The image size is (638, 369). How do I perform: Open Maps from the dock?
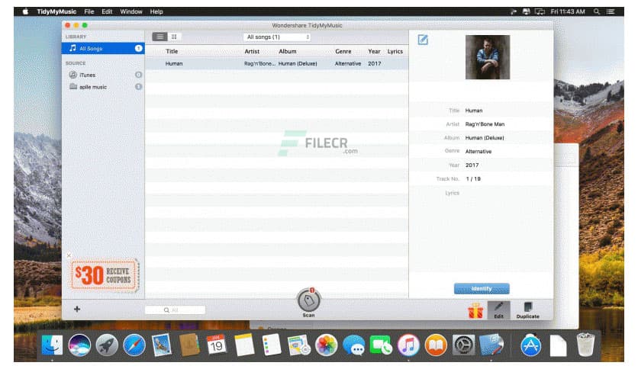(299, 345)
